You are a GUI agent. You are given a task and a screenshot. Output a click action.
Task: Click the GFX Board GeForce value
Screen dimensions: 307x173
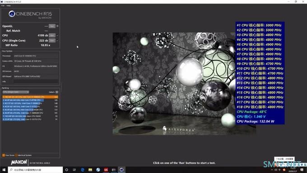point(36,76)
